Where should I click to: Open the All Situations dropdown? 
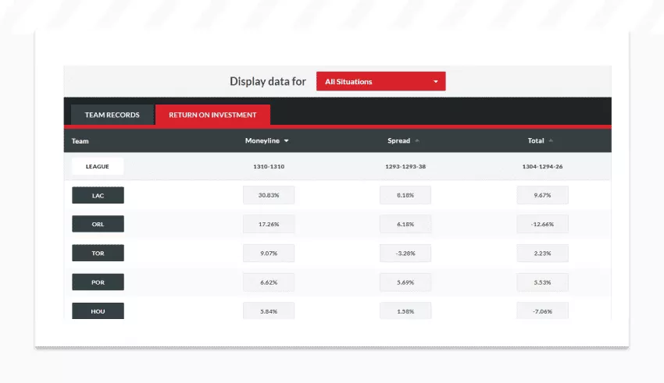click(380, 81)
